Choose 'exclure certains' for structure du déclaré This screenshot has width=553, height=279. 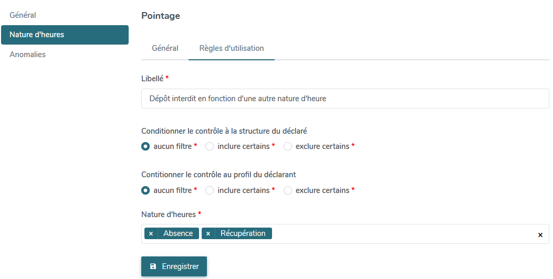[288, 146]
